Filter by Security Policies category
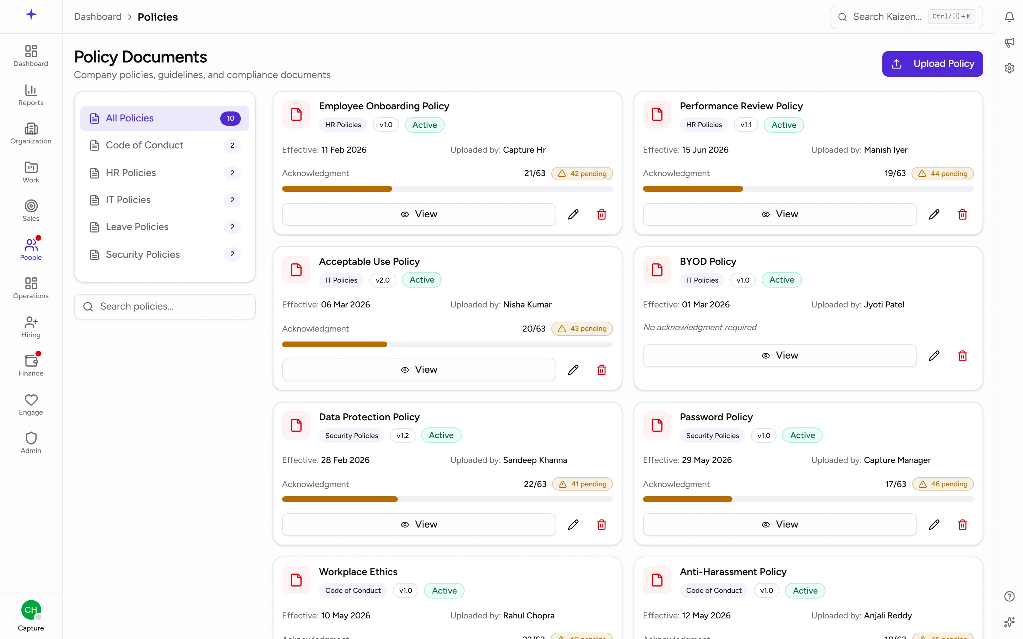This screenshot has width=1023, height=639. point(165,254)
